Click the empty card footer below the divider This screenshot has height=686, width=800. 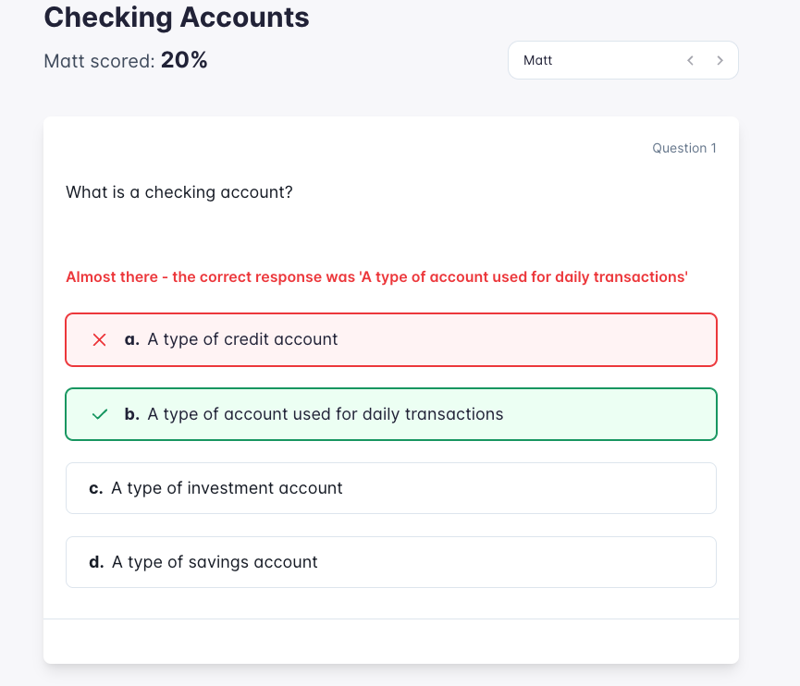click(390, 641)
